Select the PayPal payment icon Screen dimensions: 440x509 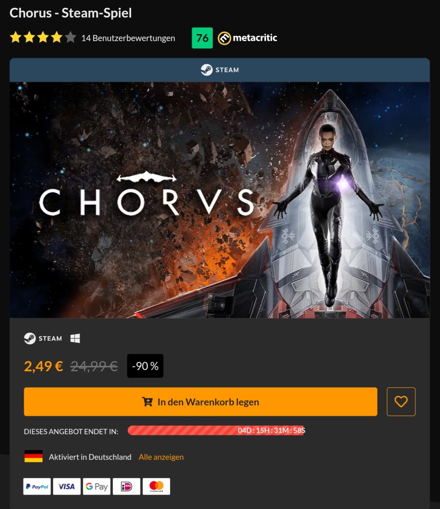[x=37, y=486]
